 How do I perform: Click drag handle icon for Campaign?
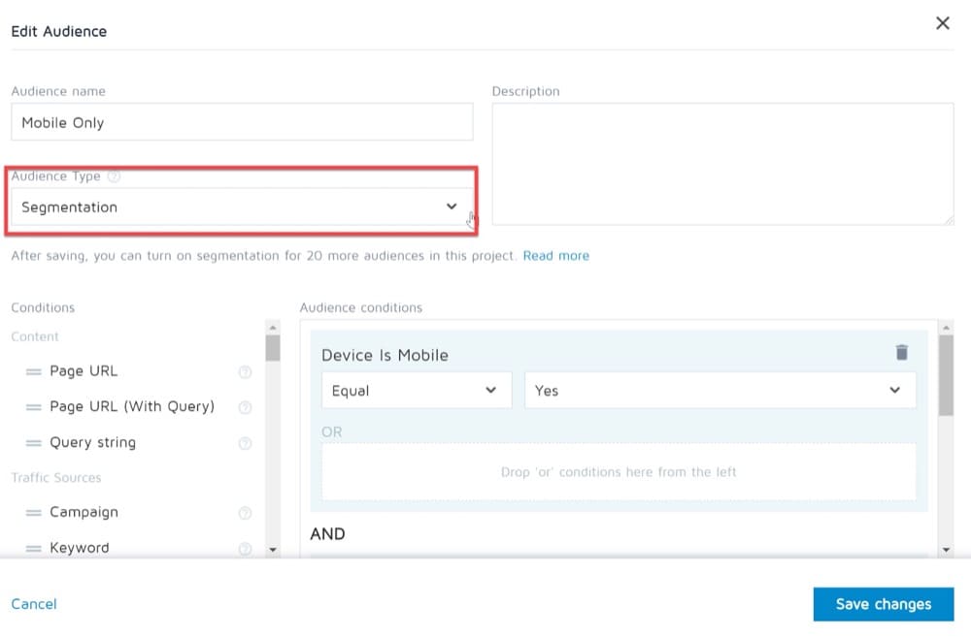tap(33, 513)
